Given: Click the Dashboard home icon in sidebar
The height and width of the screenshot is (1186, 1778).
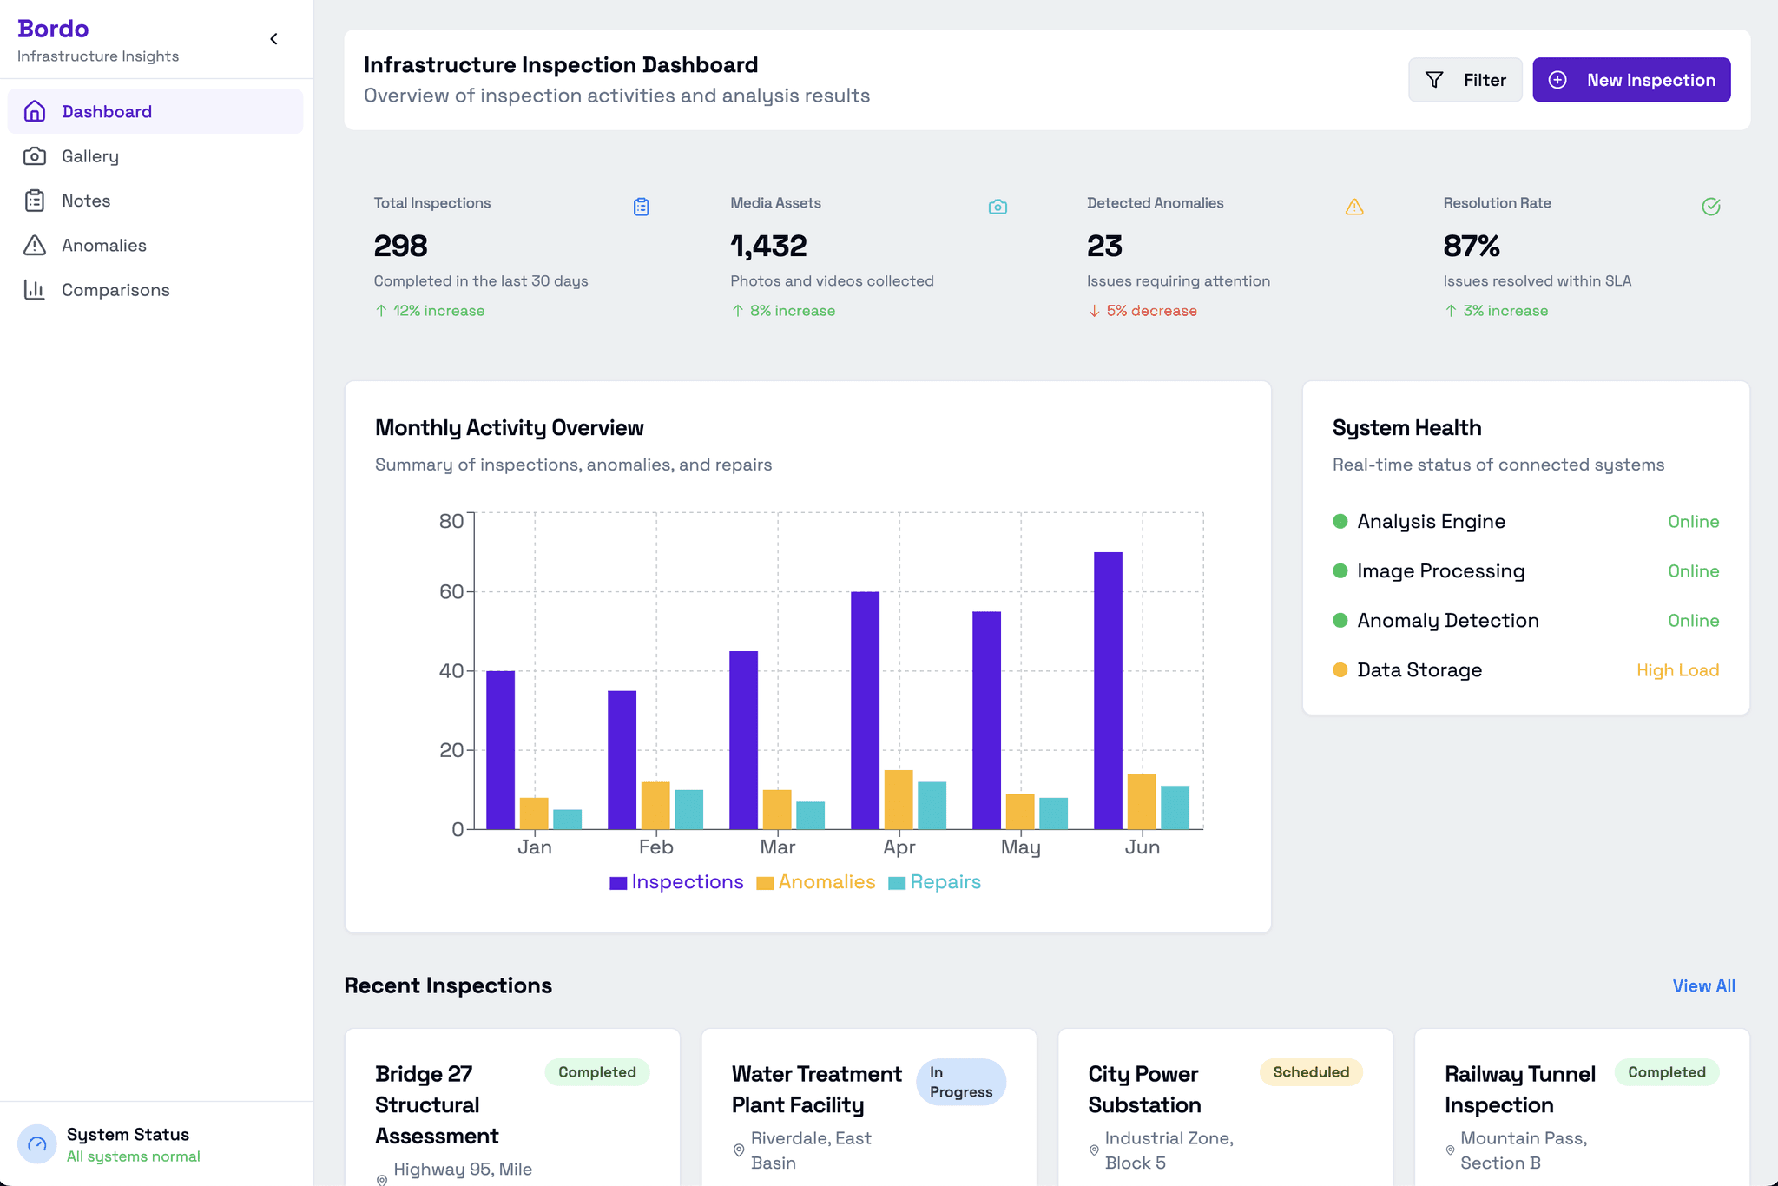Looking at the screenshot, I should [35, 111].
